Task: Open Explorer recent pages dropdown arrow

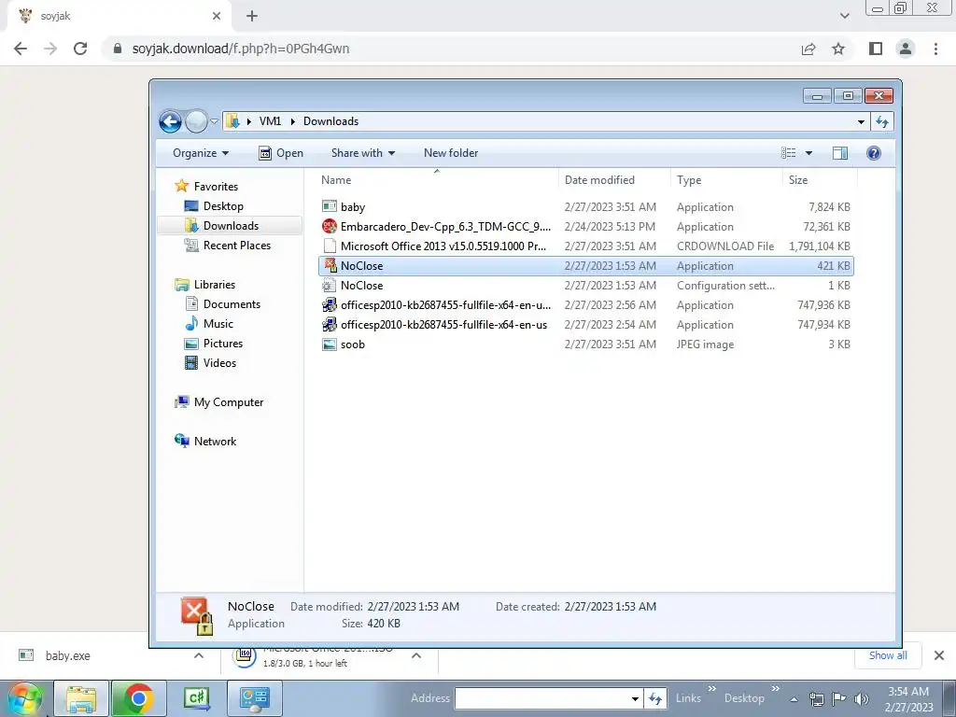Action: (214, 121)
